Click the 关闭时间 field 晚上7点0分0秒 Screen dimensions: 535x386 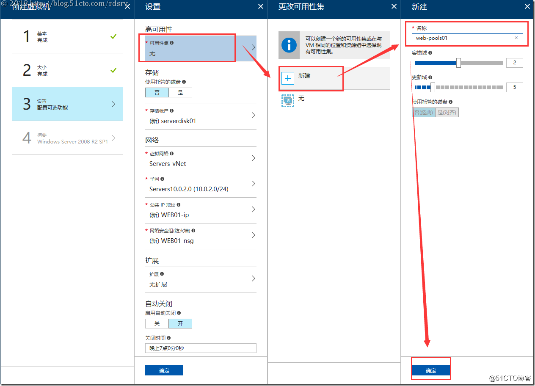coord(201,348)
